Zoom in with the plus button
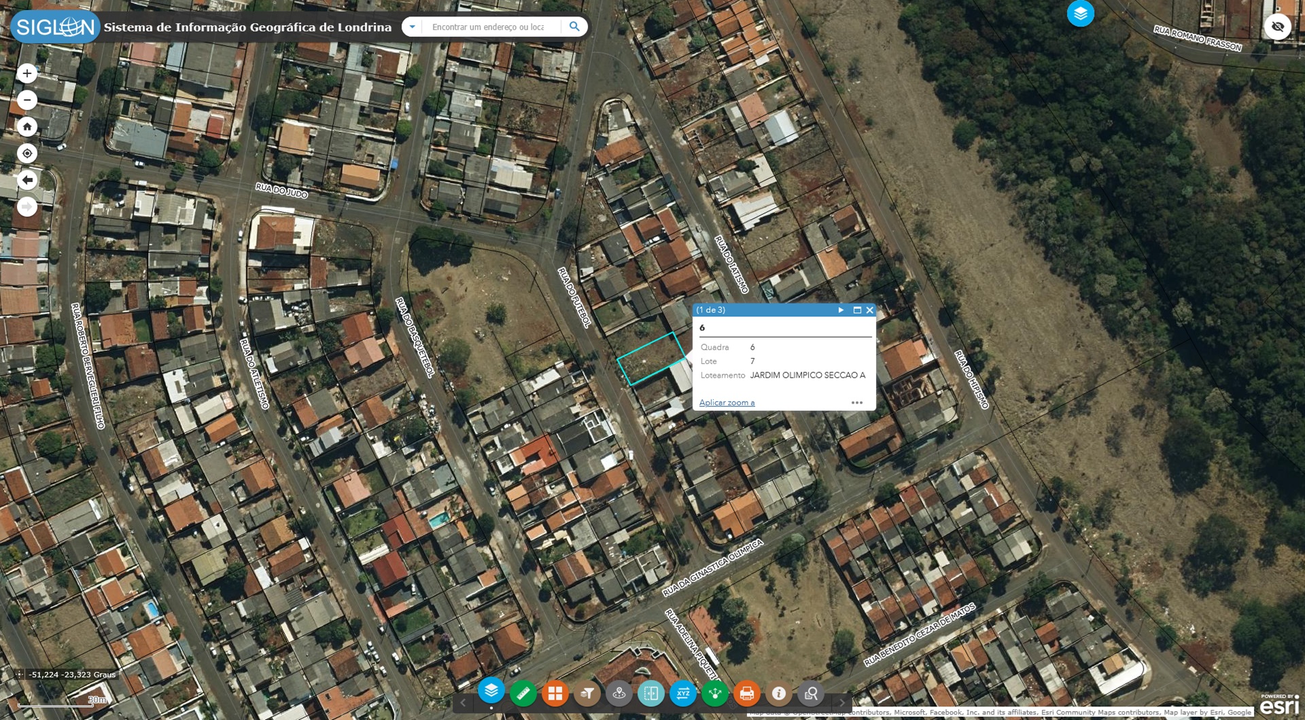Viewport: 1305px width, 720px height. point(27,73)
